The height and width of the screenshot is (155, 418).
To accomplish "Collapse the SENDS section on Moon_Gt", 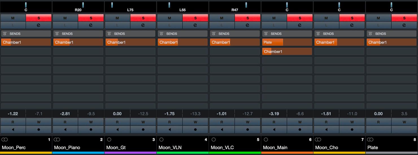I will (130, 34).
